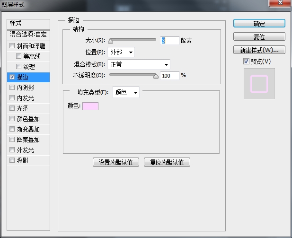Toggle the 预览(V) checkbox
Image resolution: width=292 pixels, height=238 pixels.
[x=246, y=61]
